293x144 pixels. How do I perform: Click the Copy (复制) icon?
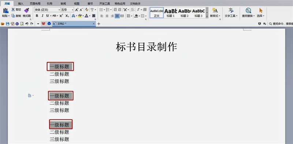[x=13, y=16]
